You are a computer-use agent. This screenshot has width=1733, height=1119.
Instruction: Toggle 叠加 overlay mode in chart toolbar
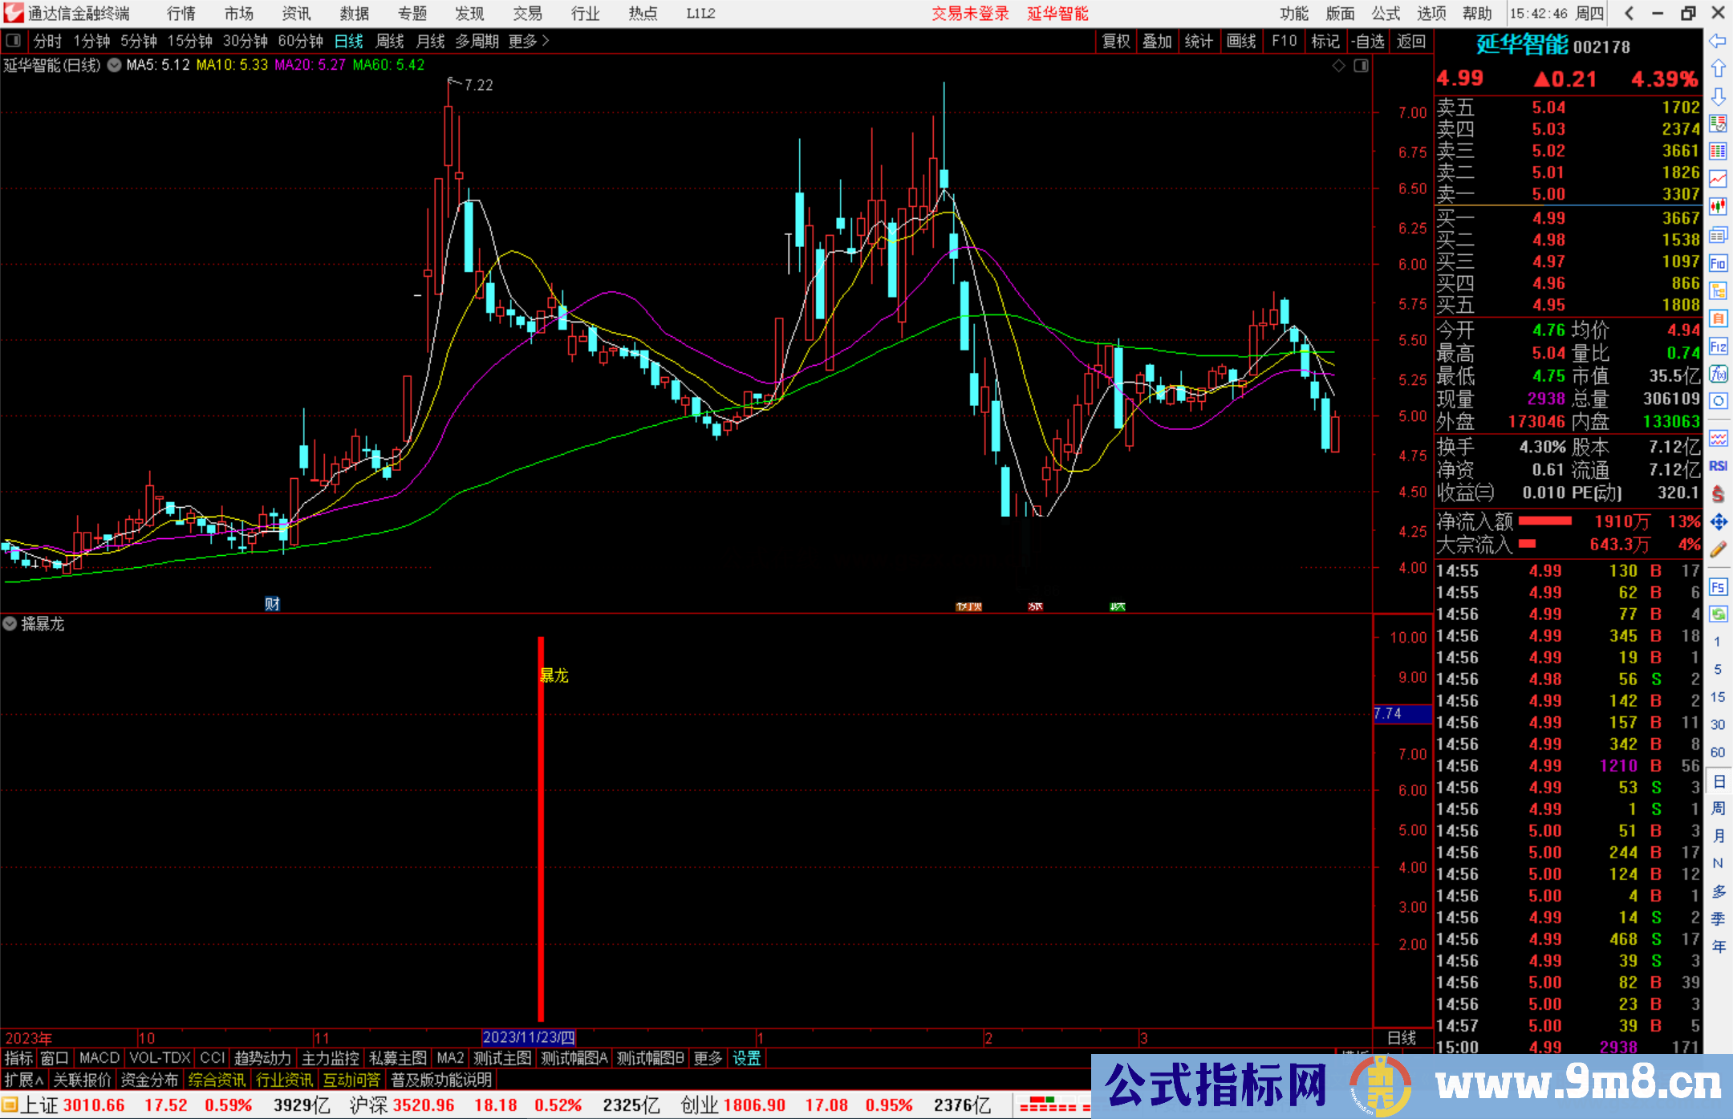[x=1158, y=41]
